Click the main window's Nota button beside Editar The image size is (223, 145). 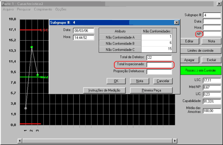[212, 41]
